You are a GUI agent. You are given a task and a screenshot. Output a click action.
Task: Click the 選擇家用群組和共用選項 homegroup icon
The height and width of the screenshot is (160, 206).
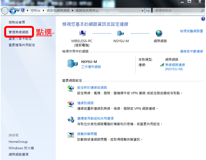(x=70, y=120)
